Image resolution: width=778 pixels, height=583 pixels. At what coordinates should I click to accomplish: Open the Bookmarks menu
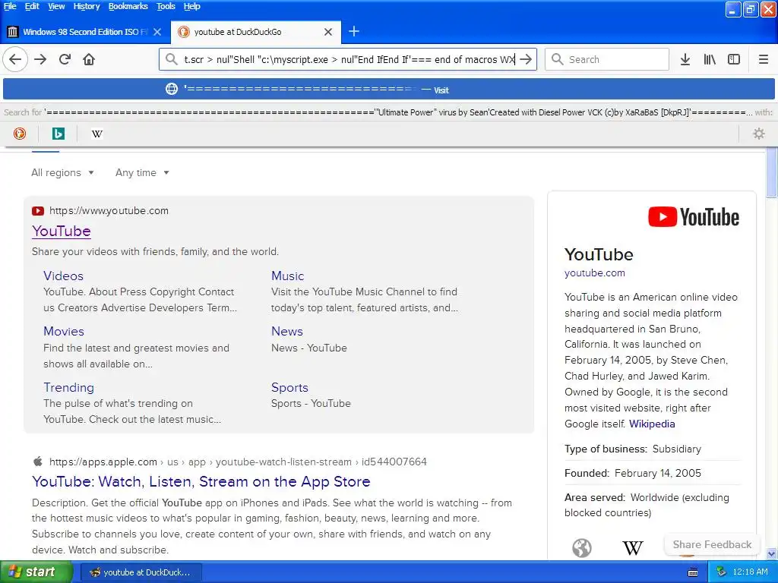tap(128, 6)
